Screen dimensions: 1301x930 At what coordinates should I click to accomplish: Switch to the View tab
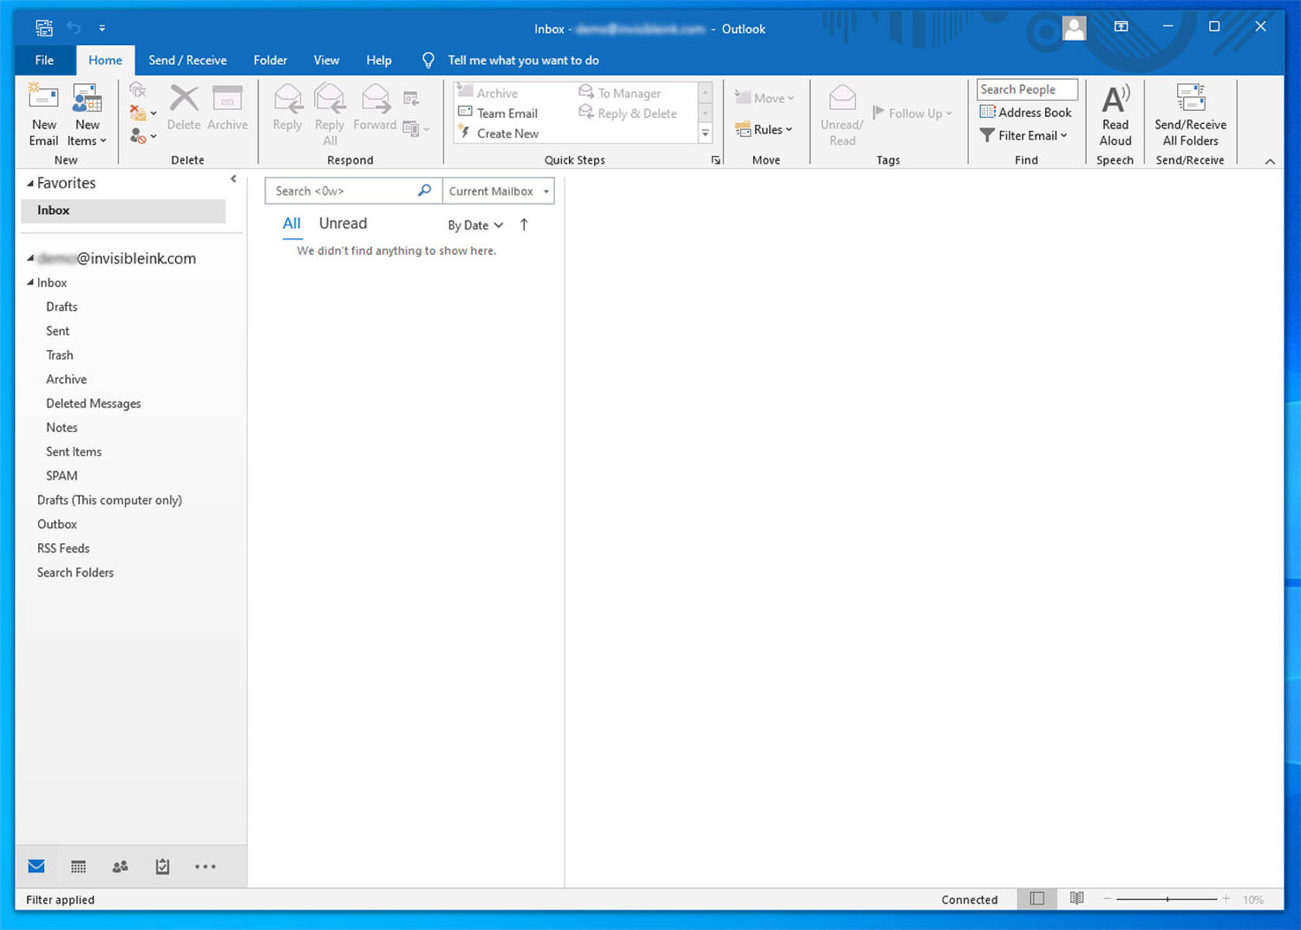pyautogui.click(x=326, y=60)
